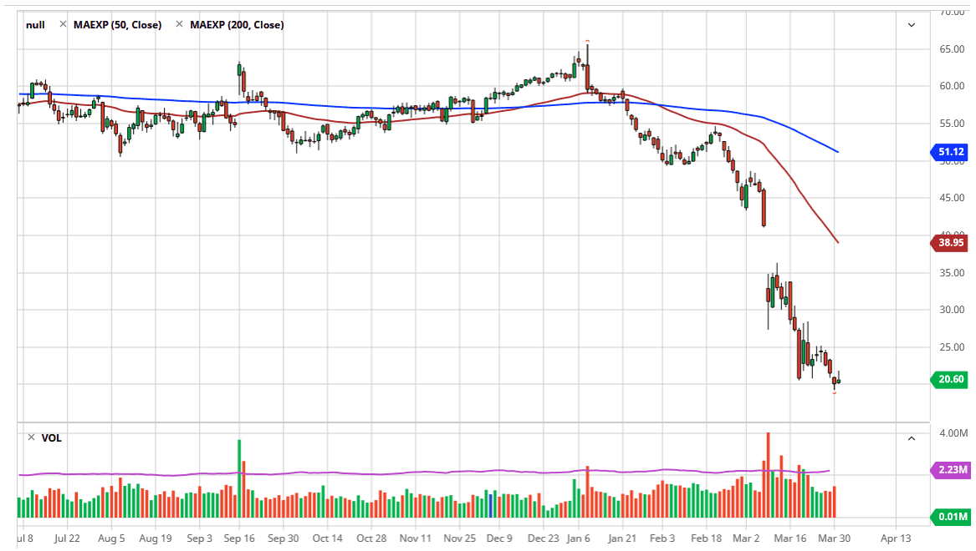Click the Jan 6 date axis label
Image resolution: width=976 pixels, height=551 pixels.
coord(578,538)
